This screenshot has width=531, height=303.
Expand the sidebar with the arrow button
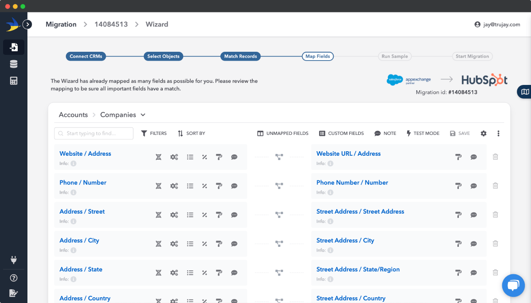tap(27, 24)
